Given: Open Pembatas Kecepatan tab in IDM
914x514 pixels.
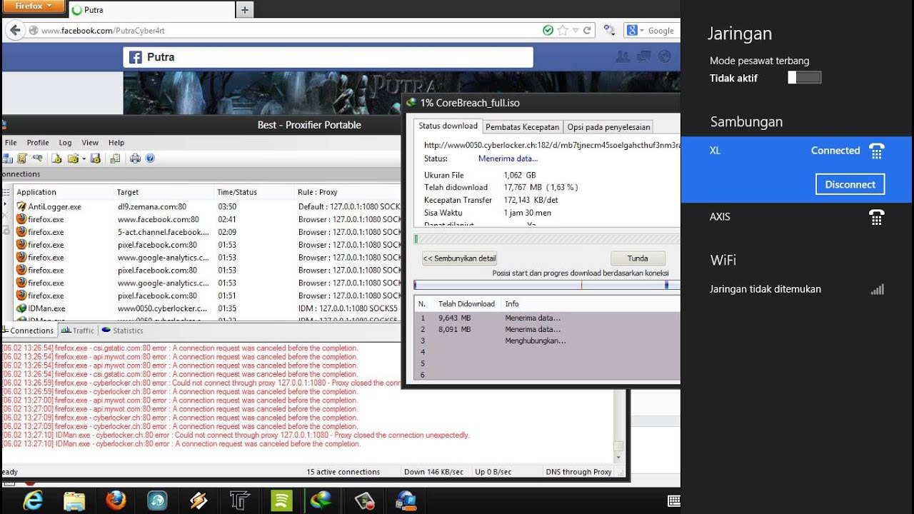Looking at the screenshot, I should (522, 127).
